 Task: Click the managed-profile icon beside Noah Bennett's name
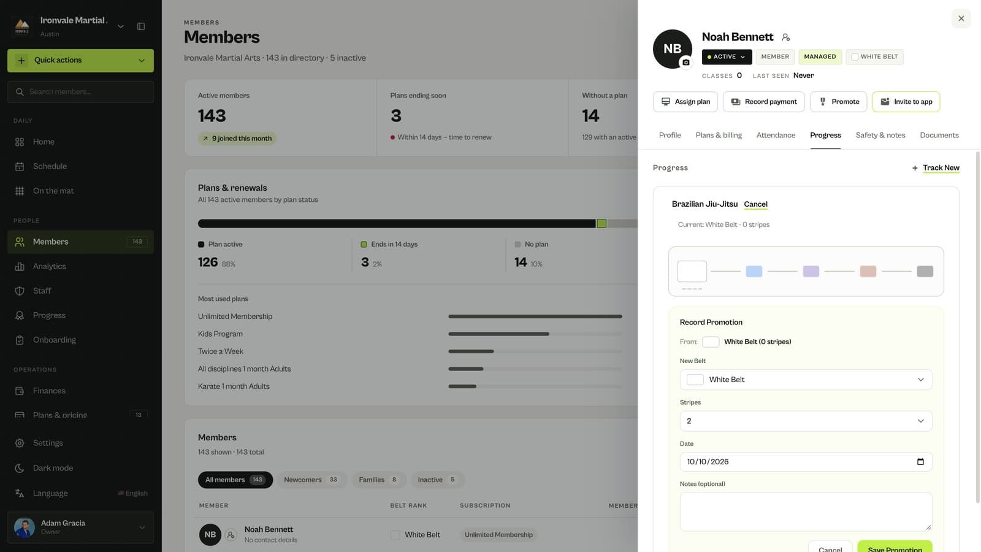[x=786, y=37]
